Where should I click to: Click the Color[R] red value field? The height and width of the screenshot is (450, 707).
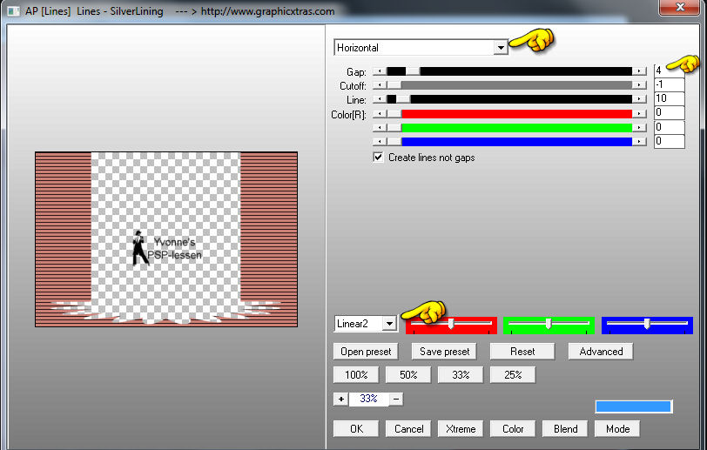point(669,113)
